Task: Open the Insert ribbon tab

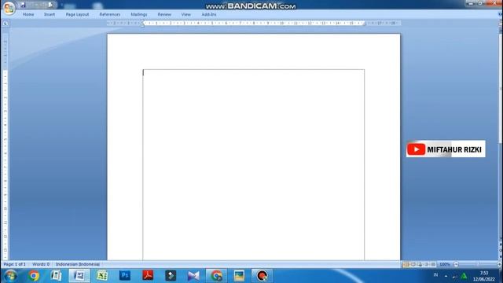Action: coord(50,14)
